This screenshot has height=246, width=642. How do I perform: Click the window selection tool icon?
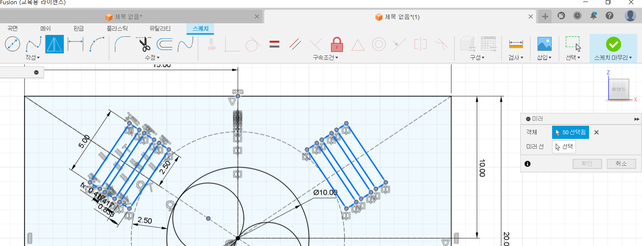pos(573,44)
